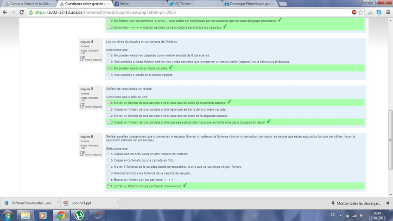Expand the Leccion3.ppt download options arrow
The image size is (393, 221).
(x=118, y=203)
